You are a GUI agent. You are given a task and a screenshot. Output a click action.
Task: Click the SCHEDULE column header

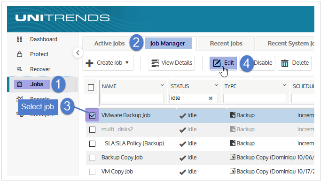[303, 86]
